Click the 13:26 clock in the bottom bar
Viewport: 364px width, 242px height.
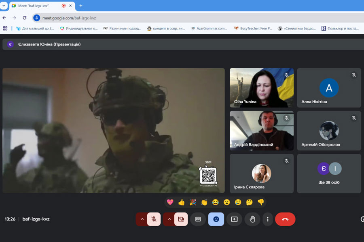[x=10, y=219]
